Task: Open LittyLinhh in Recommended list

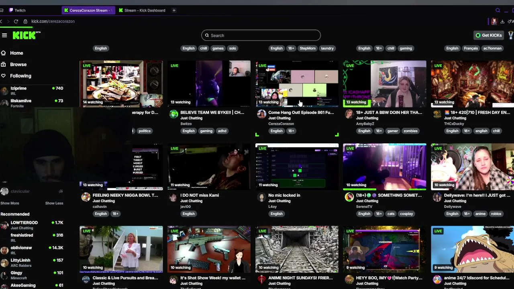Action: tap(32, 263)
